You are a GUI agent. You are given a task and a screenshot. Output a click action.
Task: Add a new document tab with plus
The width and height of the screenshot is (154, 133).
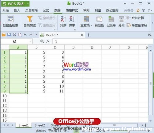tap(89, 35)
